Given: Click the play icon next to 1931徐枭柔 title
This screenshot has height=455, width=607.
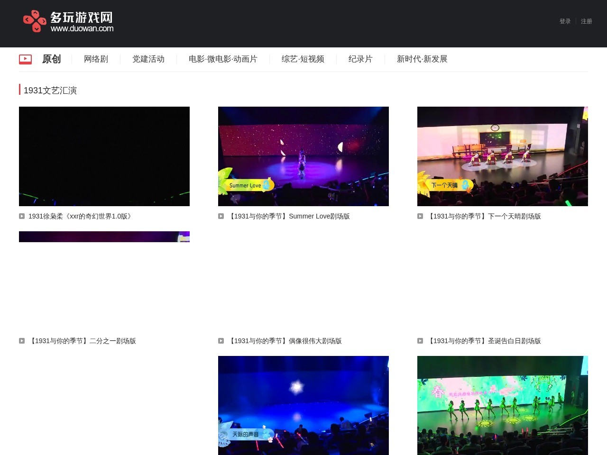Looking at the screenshot, I should pyautogui.click(x=22, y=216).
